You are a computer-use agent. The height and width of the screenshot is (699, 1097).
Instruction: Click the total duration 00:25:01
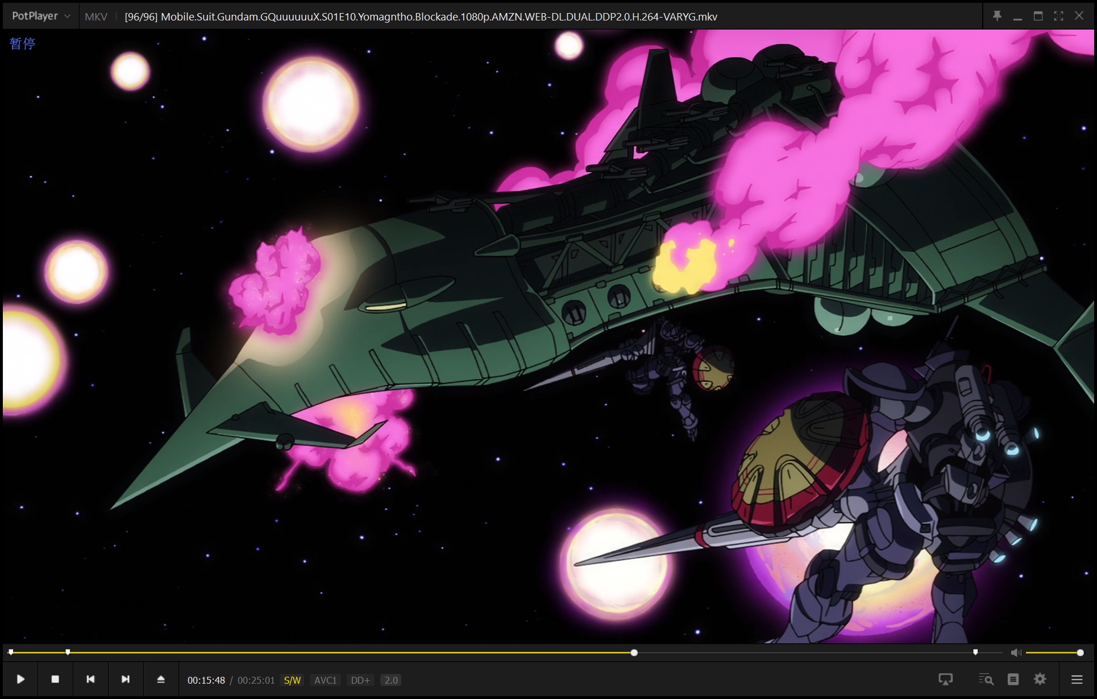click(256, 680)
